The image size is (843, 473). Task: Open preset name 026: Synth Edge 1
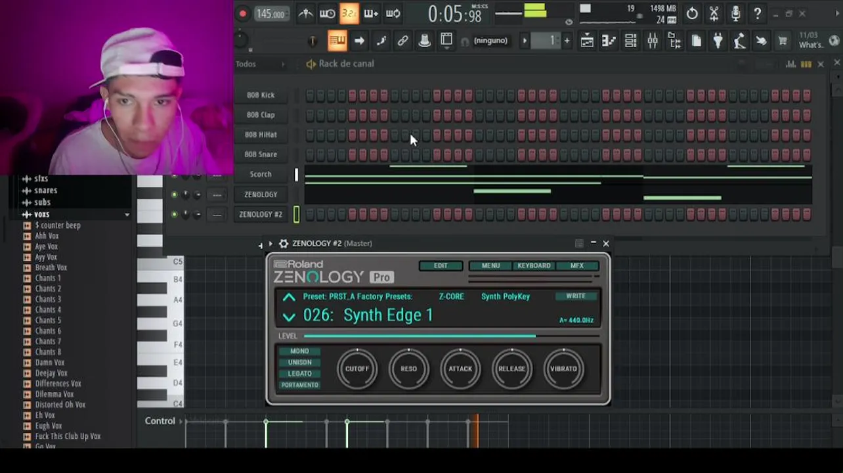coord(368,315)
